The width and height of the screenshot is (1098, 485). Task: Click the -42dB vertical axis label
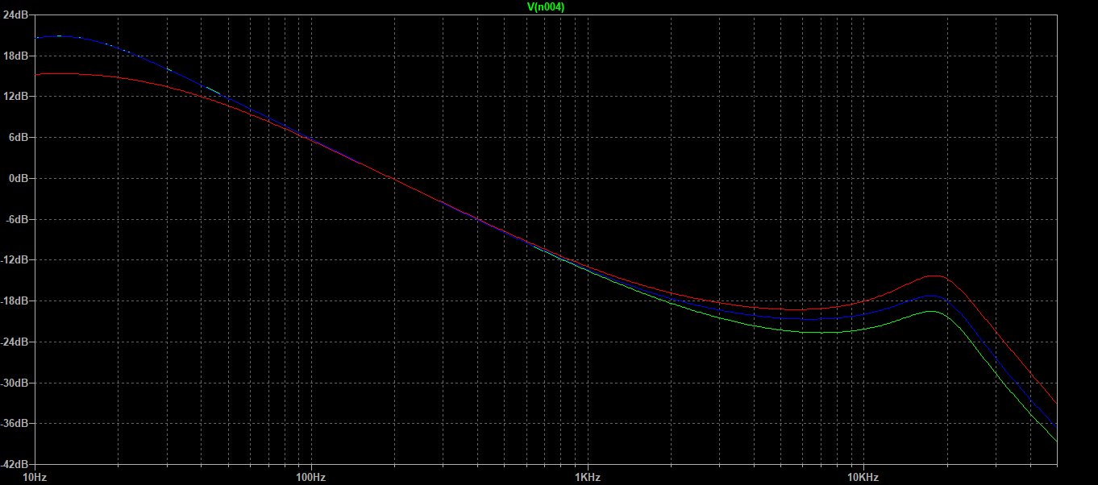coord(16,464)
